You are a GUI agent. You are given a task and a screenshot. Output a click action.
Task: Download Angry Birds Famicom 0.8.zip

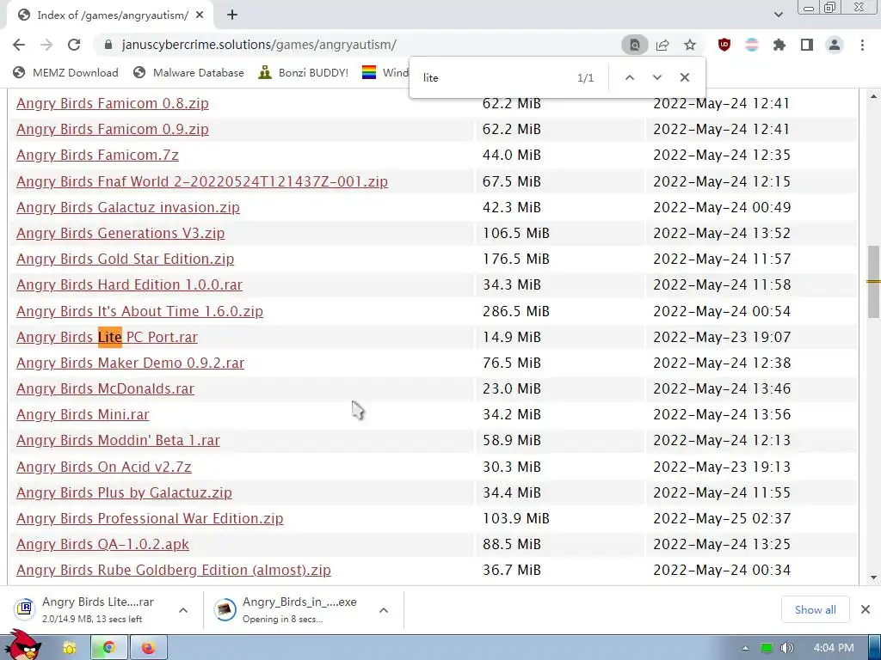(113, 103)
